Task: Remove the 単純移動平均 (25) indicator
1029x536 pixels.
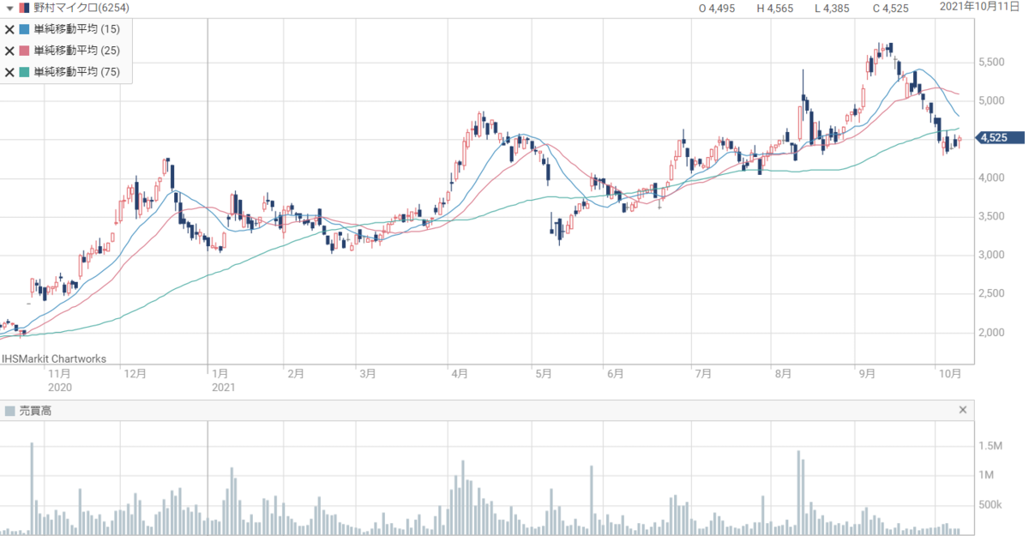Action: click(9, 51)
